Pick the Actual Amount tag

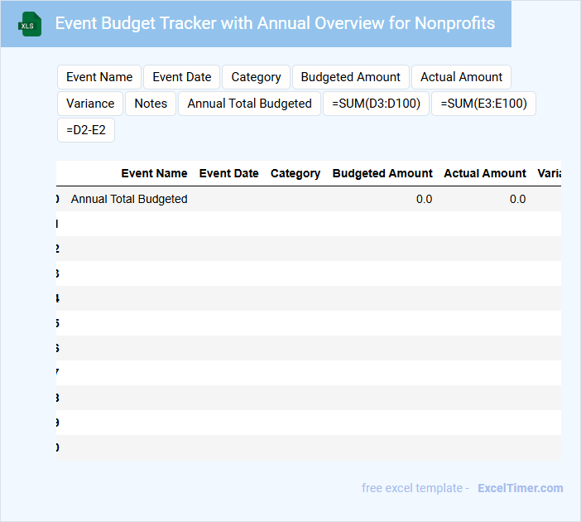point(461,77)
